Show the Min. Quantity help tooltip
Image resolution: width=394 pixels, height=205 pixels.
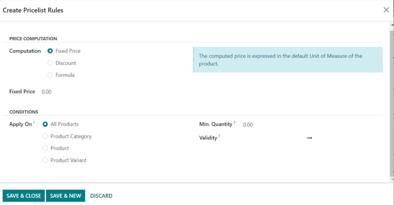pos(235,123)
